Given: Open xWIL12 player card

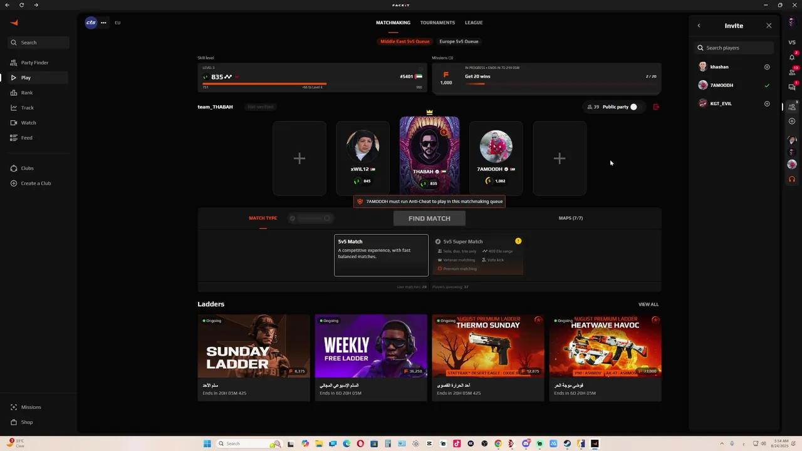Looking at the screenshot, I should click(x=363, y=158).
